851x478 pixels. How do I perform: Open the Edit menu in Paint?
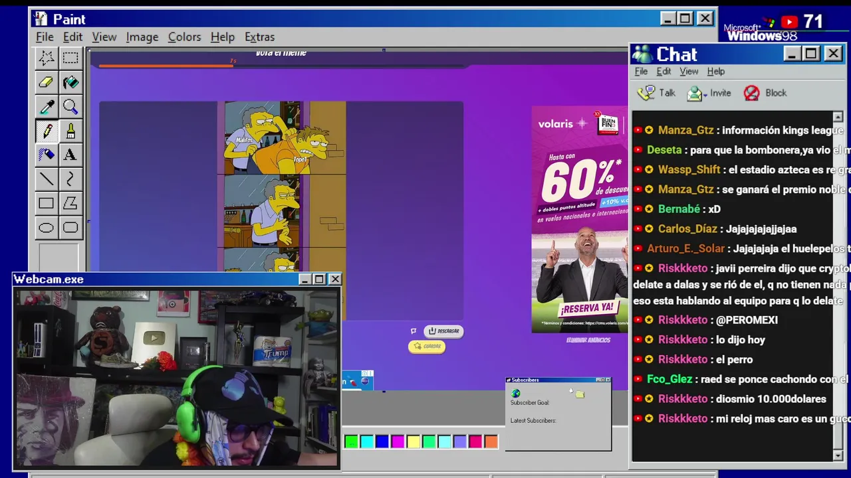tap(72, 37)
